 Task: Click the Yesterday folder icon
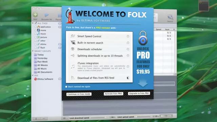point(35,58)
